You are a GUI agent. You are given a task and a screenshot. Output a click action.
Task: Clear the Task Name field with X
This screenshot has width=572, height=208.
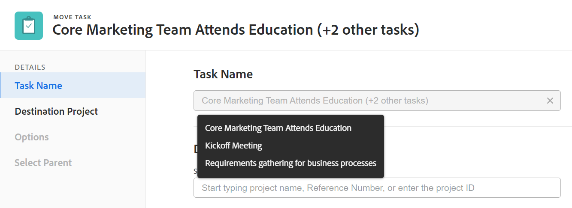[550, 101]
